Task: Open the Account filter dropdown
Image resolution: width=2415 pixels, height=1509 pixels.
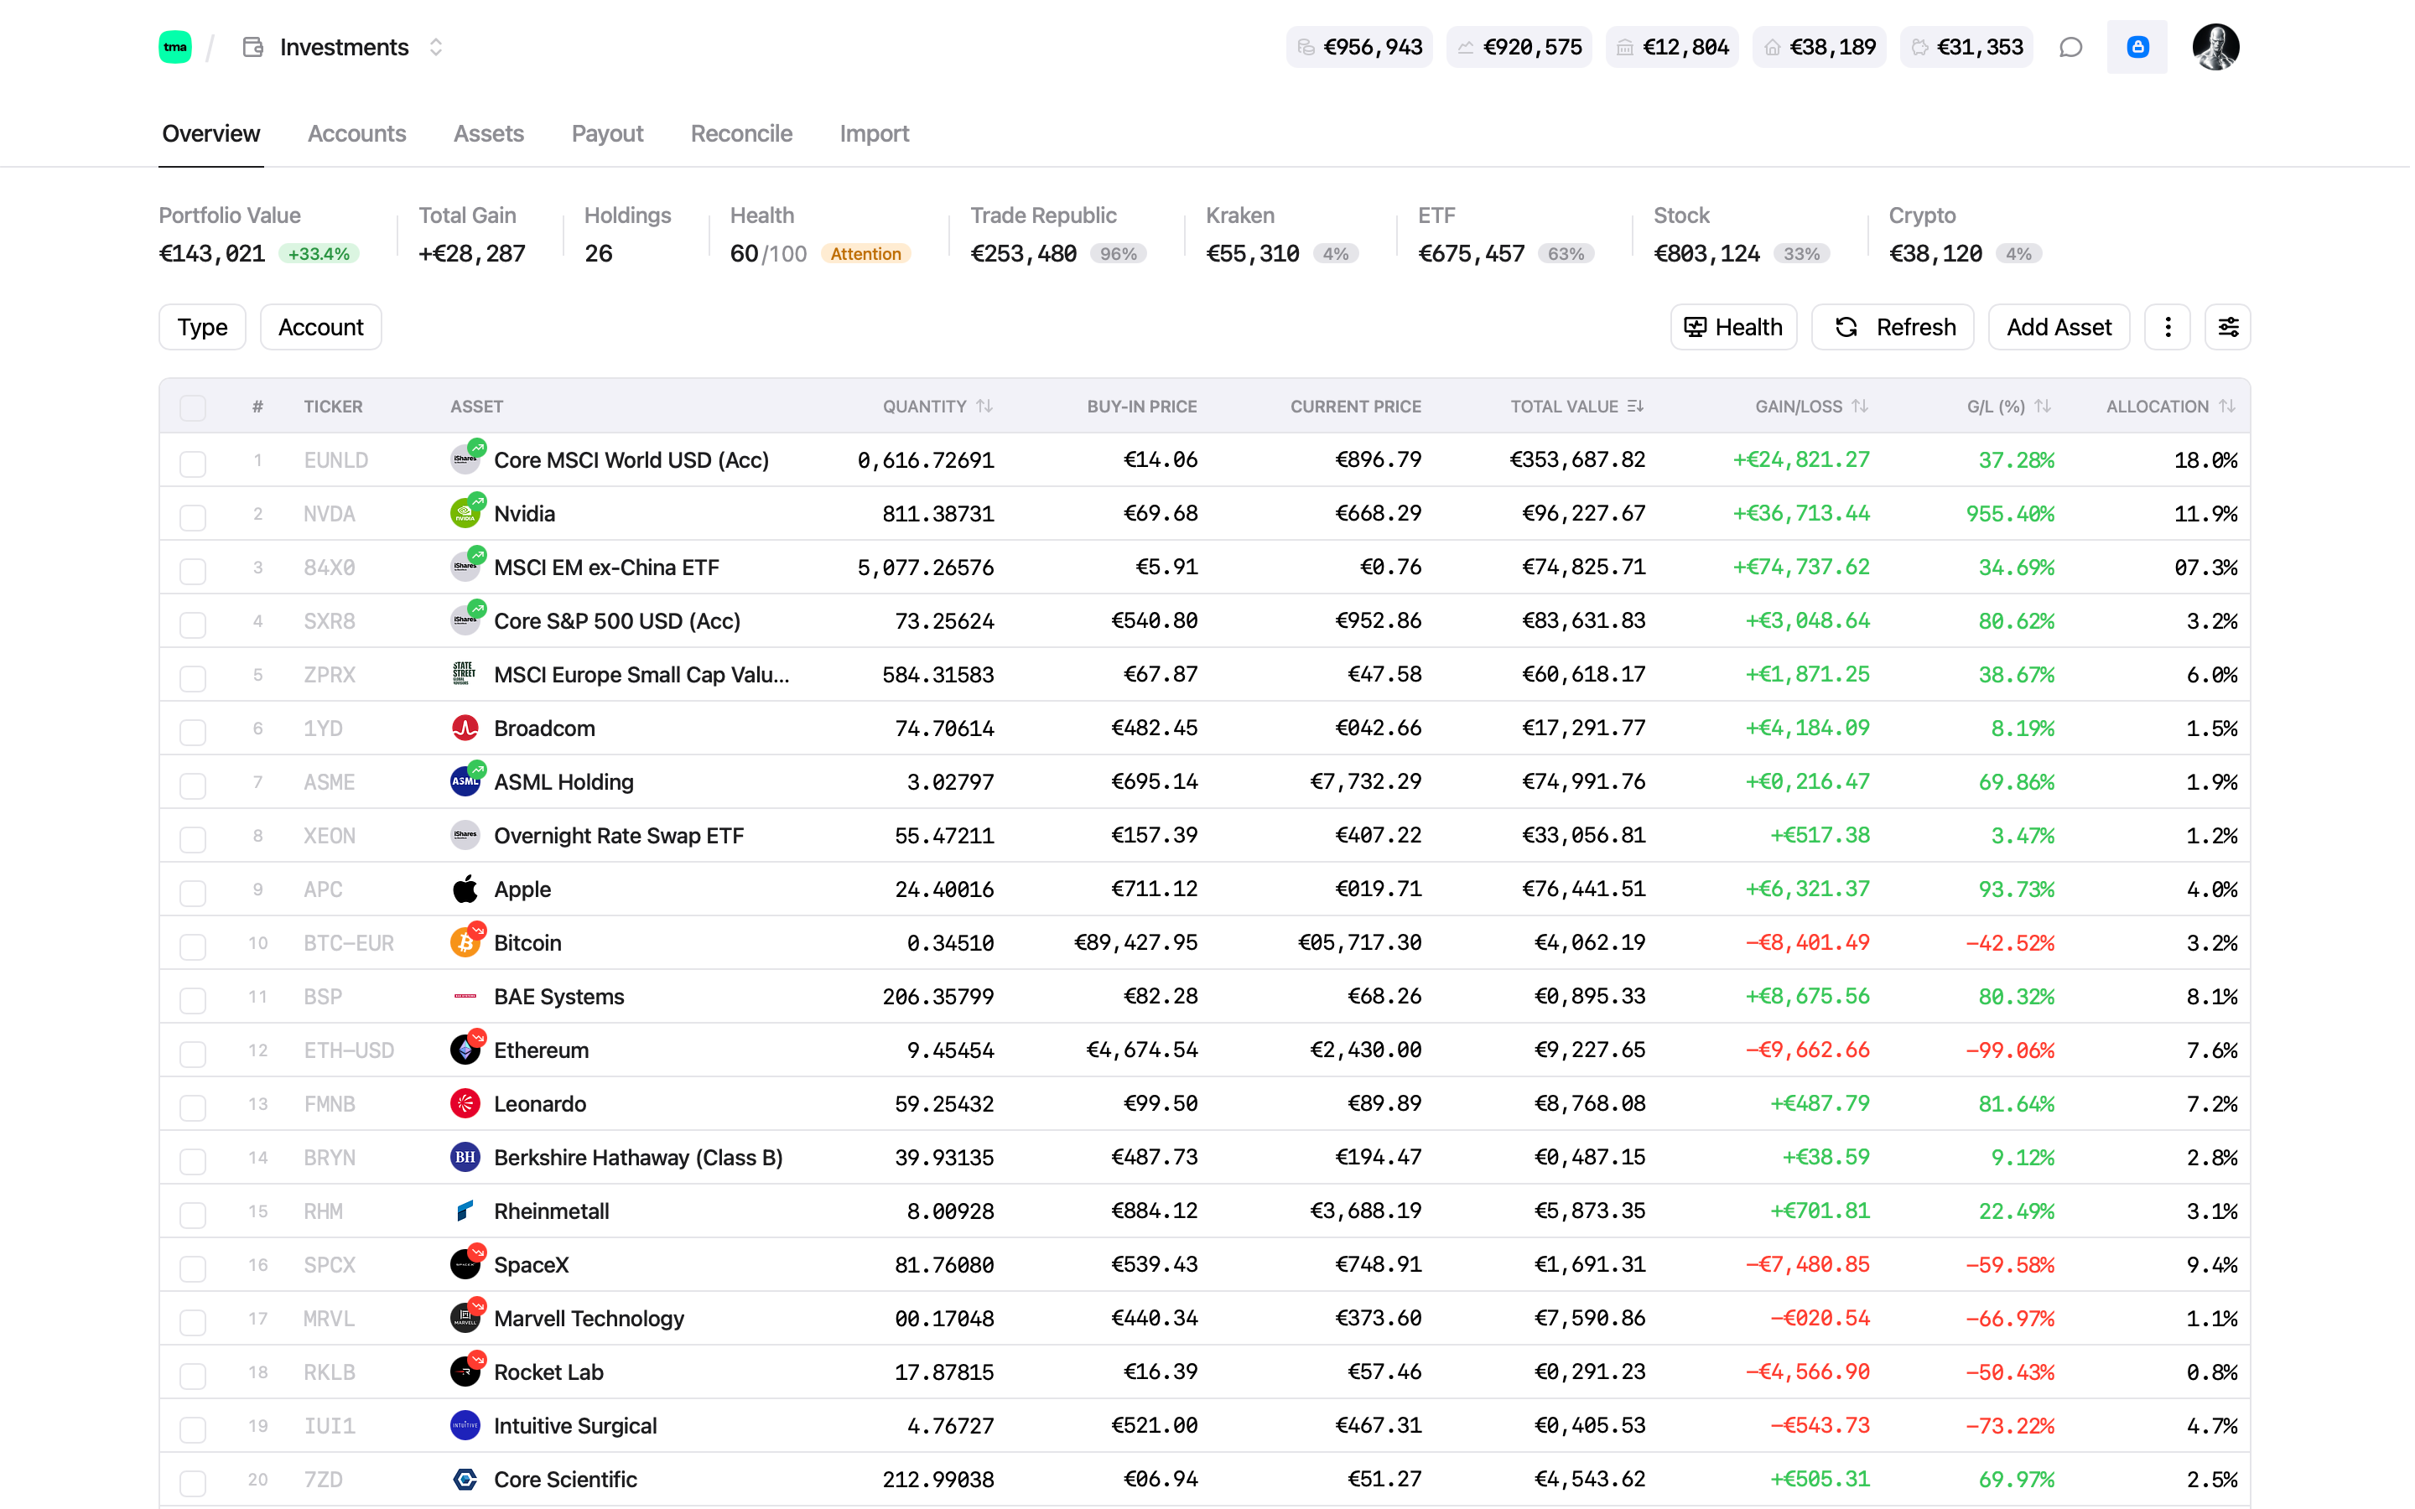Action: click(x=321, y=327)
